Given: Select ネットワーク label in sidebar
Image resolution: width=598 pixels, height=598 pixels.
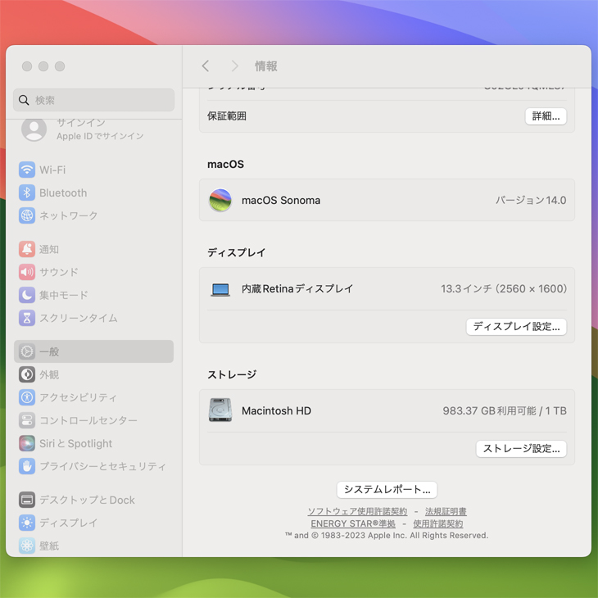Looking at the screenshot, I should 69,215.
